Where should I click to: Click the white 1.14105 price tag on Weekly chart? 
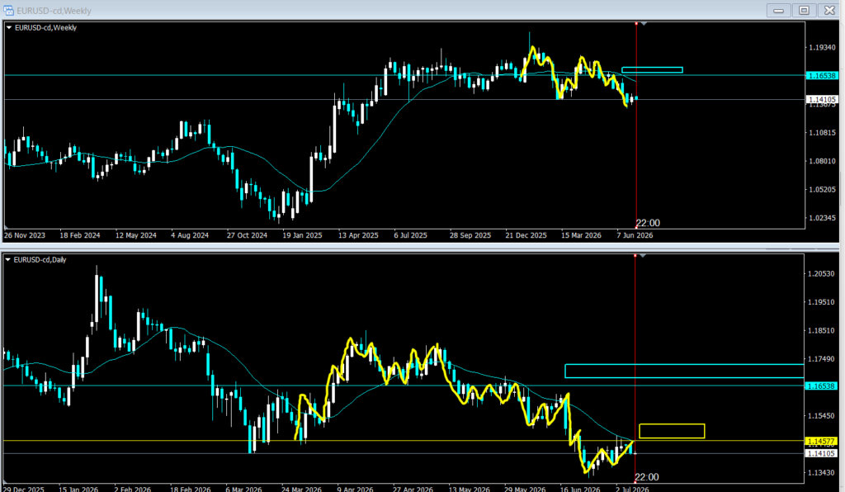point(822,100)
